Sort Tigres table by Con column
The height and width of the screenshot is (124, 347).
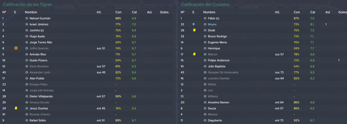(118, 12)
